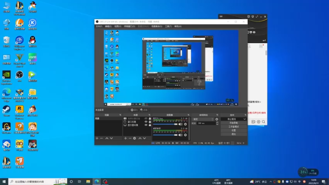Click the OBS icon on the taskbar
Screen dimensions: 329x185
click(105, 181)
